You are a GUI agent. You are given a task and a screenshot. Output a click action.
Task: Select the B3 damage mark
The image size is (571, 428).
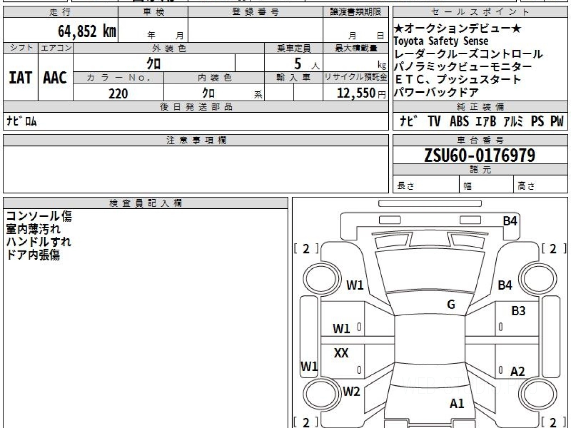click(x=518, y=311)
